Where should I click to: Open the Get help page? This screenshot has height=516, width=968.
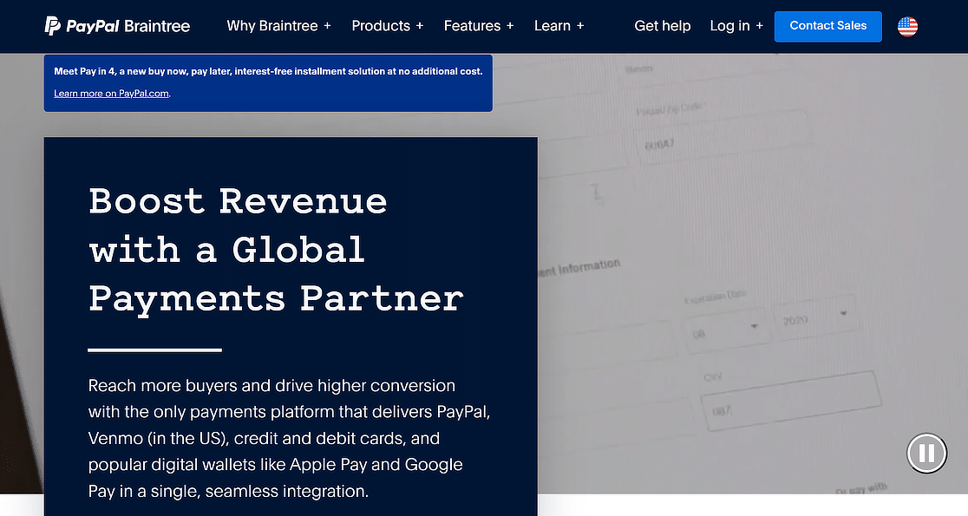pos(663,26)
